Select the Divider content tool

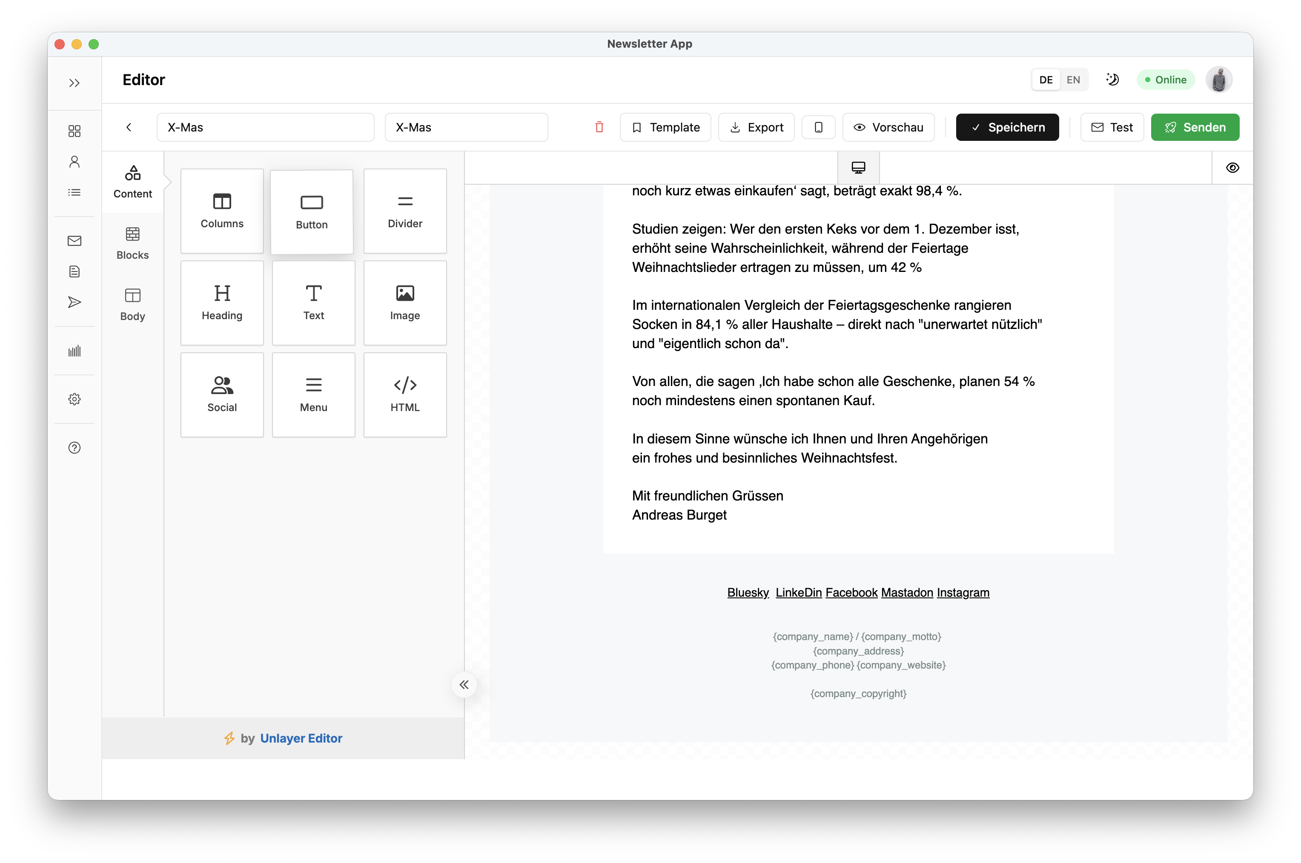click(x=405, y=211)
